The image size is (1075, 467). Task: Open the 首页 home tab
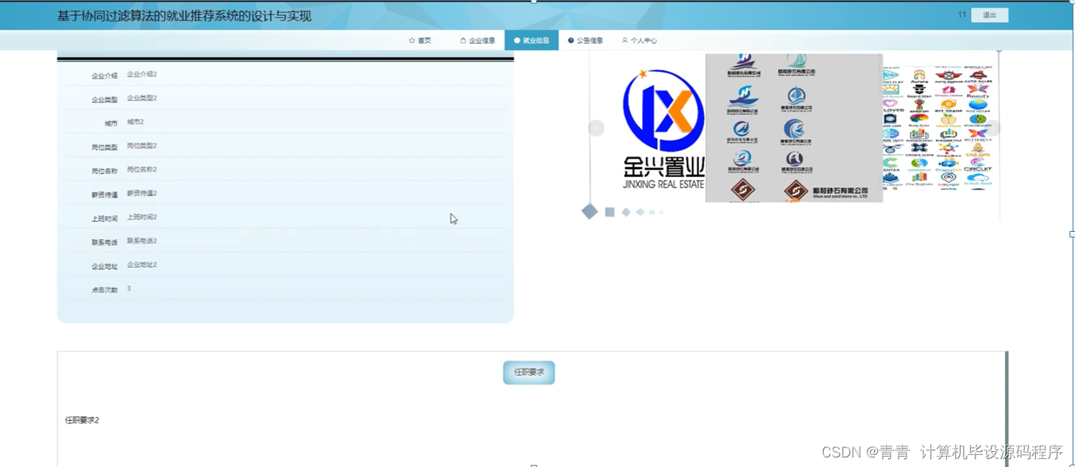(420, 41)
